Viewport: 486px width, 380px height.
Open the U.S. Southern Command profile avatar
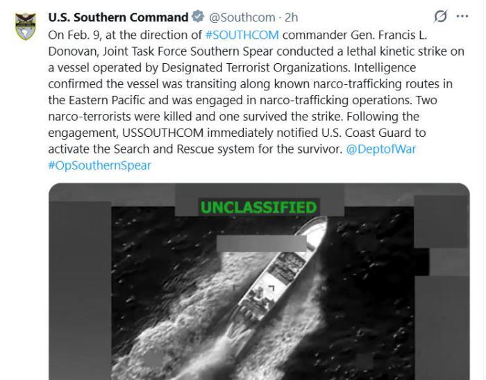[26, 26]
